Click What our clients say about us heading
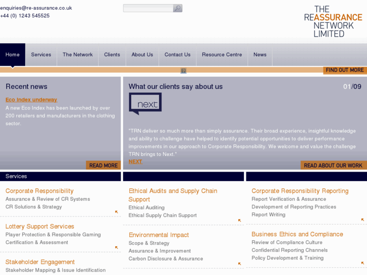Screen dimensions: 367x275 coord(176,87)
